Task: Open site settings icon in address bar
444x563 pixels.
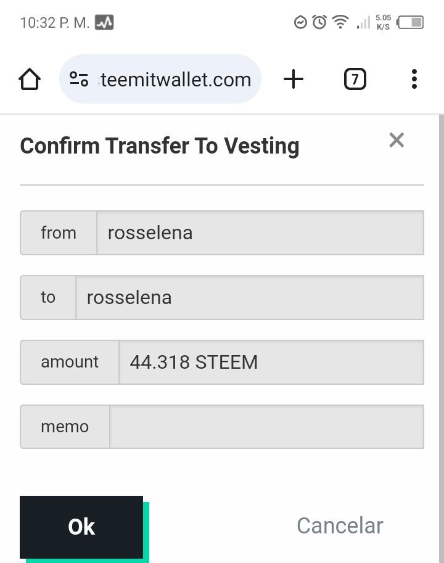Action: click(x=79, y=79)
